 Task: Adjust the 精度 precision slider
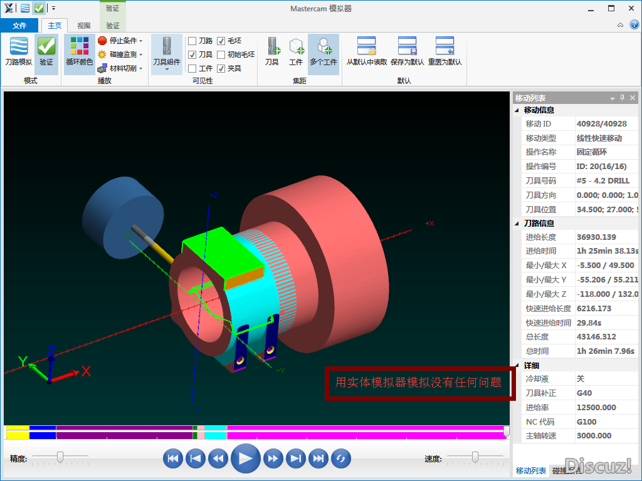click(x=60, y=457)
